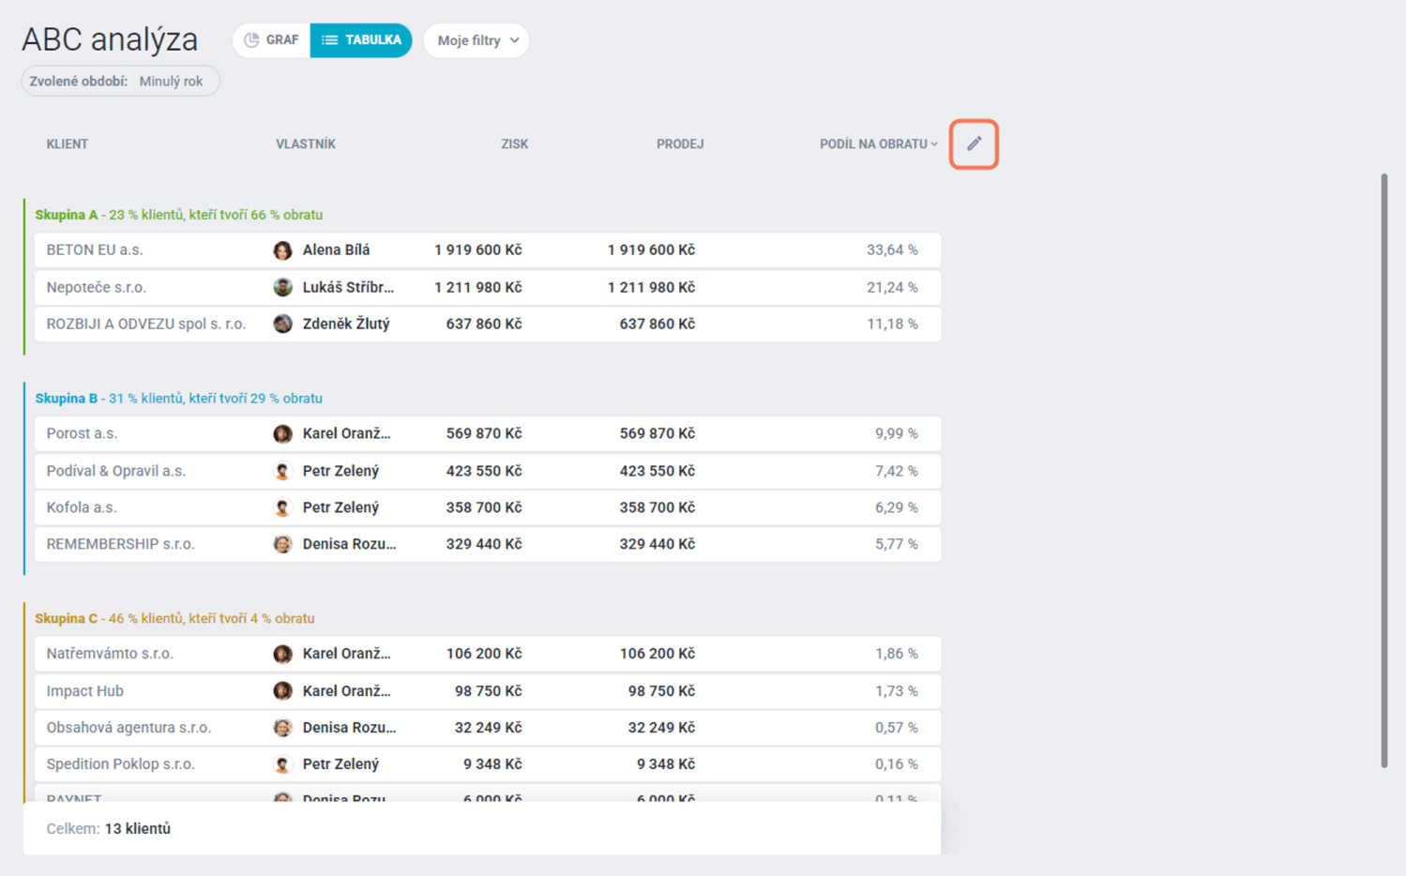Click Petr Zelený avatar in Spedition Poklop row
The image size is (1406, 876).
coord(282,764)
